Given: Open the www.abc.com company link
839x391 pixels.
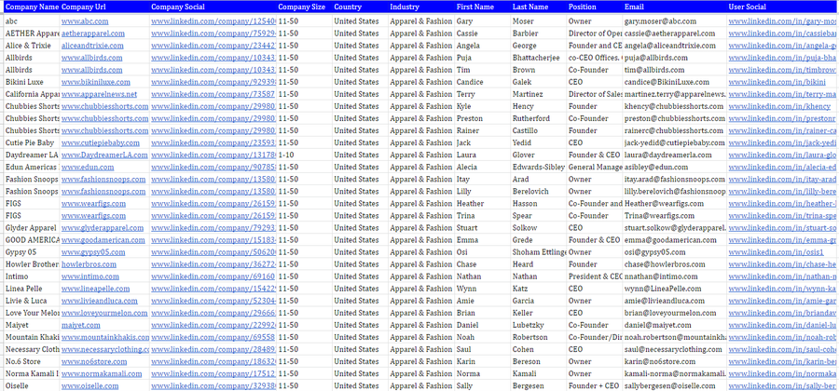Looking at the screenshot, I should click(x=85, y=21).
